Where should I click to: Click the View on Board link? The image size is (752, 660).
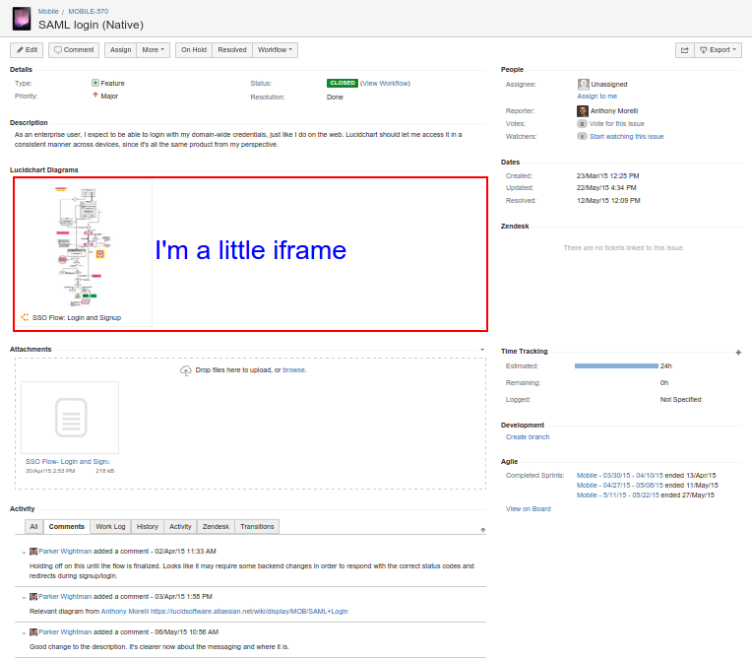tap(528, 509)
